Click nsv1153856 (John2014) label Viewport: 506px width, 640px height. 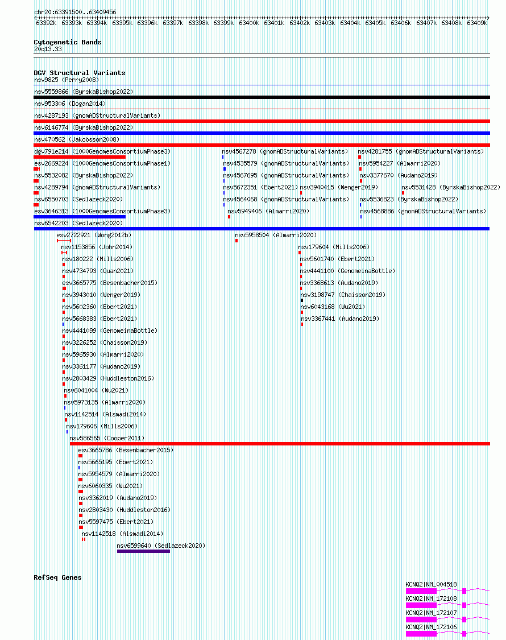(x=97, y=247)
